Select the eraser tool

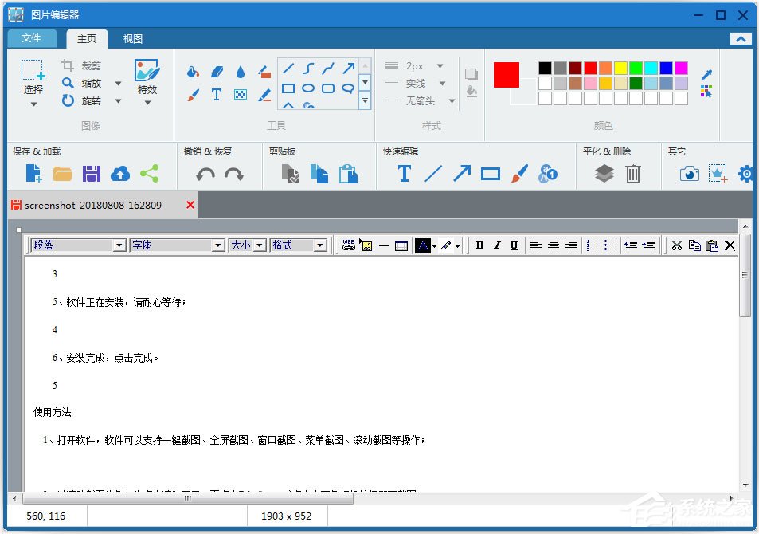pos(217,73)
